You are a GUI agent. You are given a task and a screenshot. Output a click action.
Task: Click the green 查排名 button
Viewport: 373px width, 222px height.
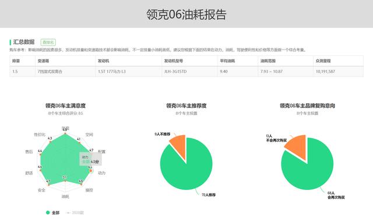tap(48, 43)
